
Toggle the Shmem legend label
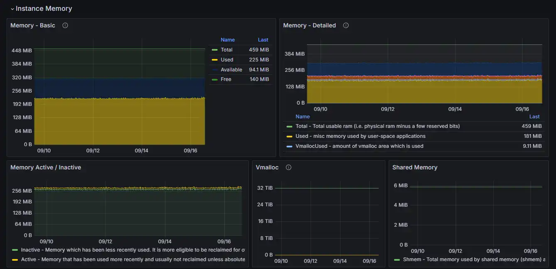(x=474, y=259)
